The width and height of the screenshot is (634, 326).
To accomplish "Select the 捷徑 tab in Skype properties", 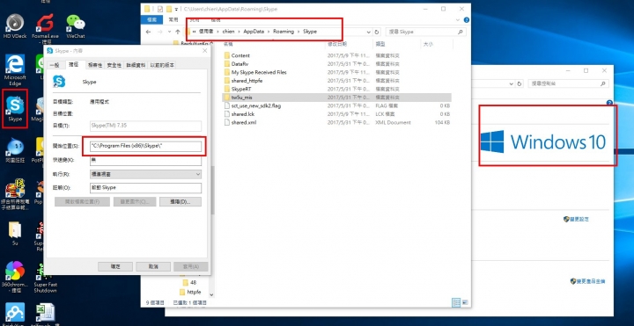I will tap(74, 64).
